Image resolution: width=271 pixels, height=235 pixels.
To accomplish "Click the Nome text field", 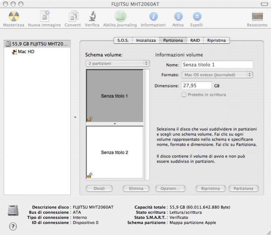I will tap(217, 65).
